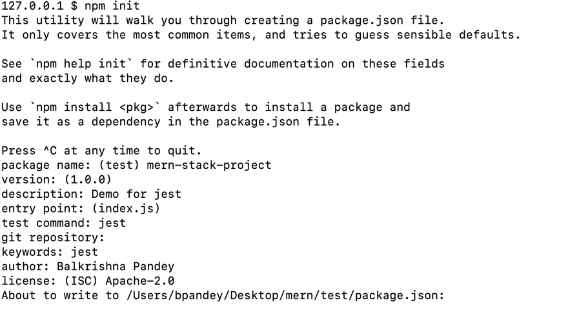Click the 'save it as a dependency' line
Screen dimensions: 568x310
click(x=170, y=122)
